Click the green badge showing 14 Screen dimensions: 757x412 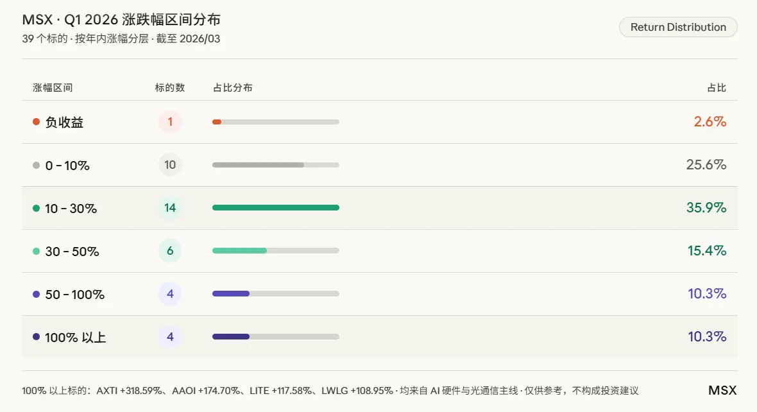170,208
